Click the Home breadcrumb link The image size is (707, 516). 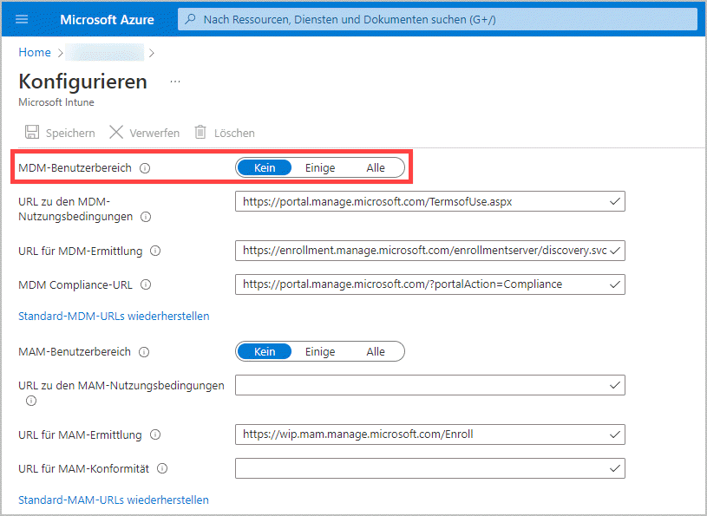click(35, 52)
